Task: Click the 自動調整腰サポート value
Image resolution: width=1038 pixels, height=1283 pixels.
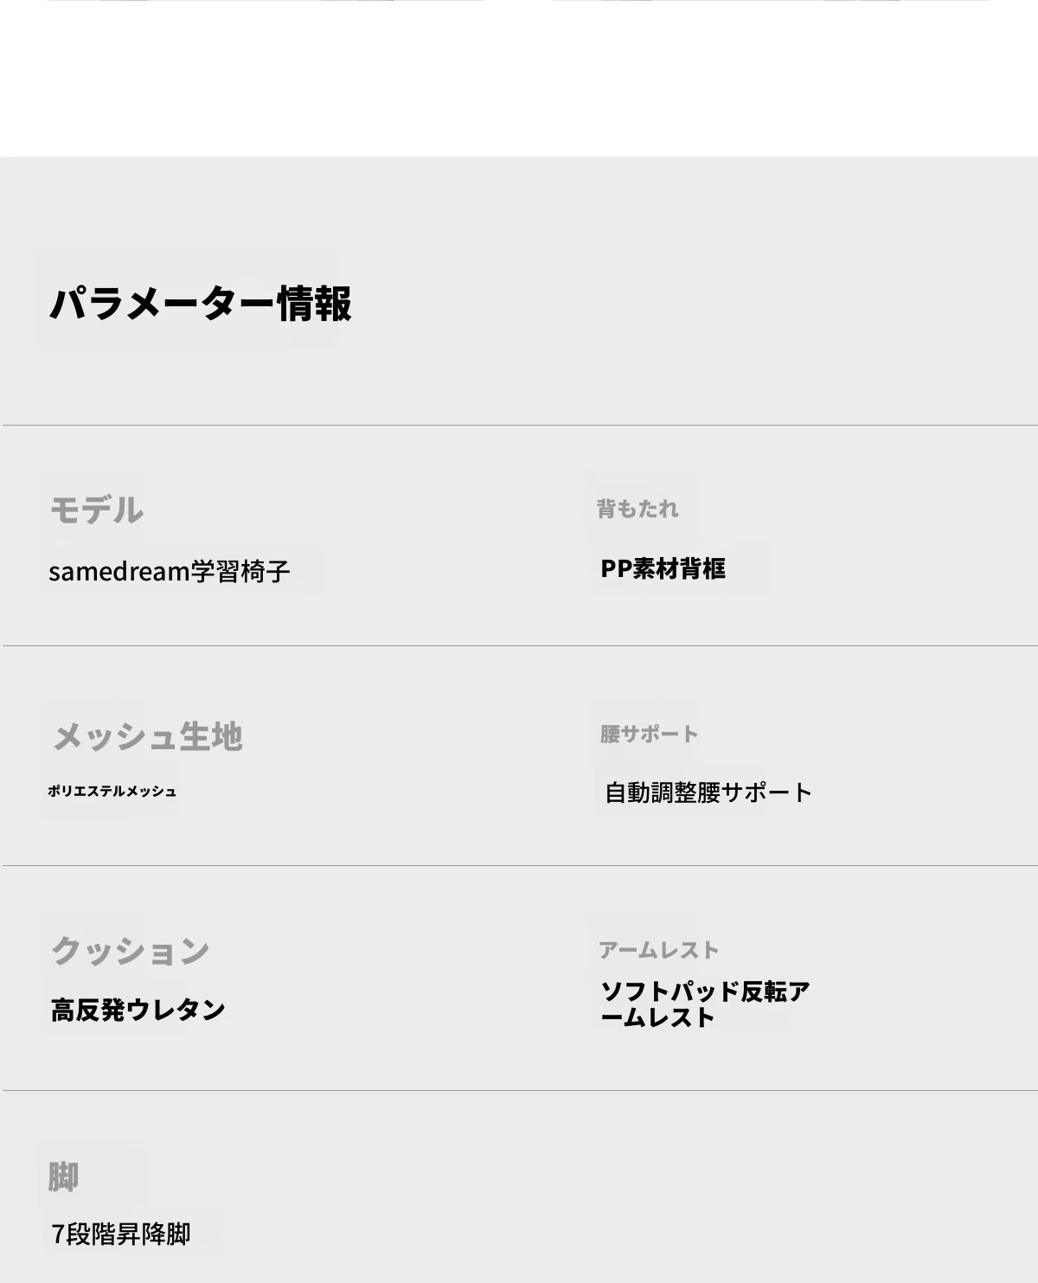Action: tap(708, 792)
